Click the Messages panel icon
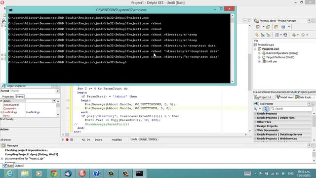The image size is (316, 178). pos(3,145)
